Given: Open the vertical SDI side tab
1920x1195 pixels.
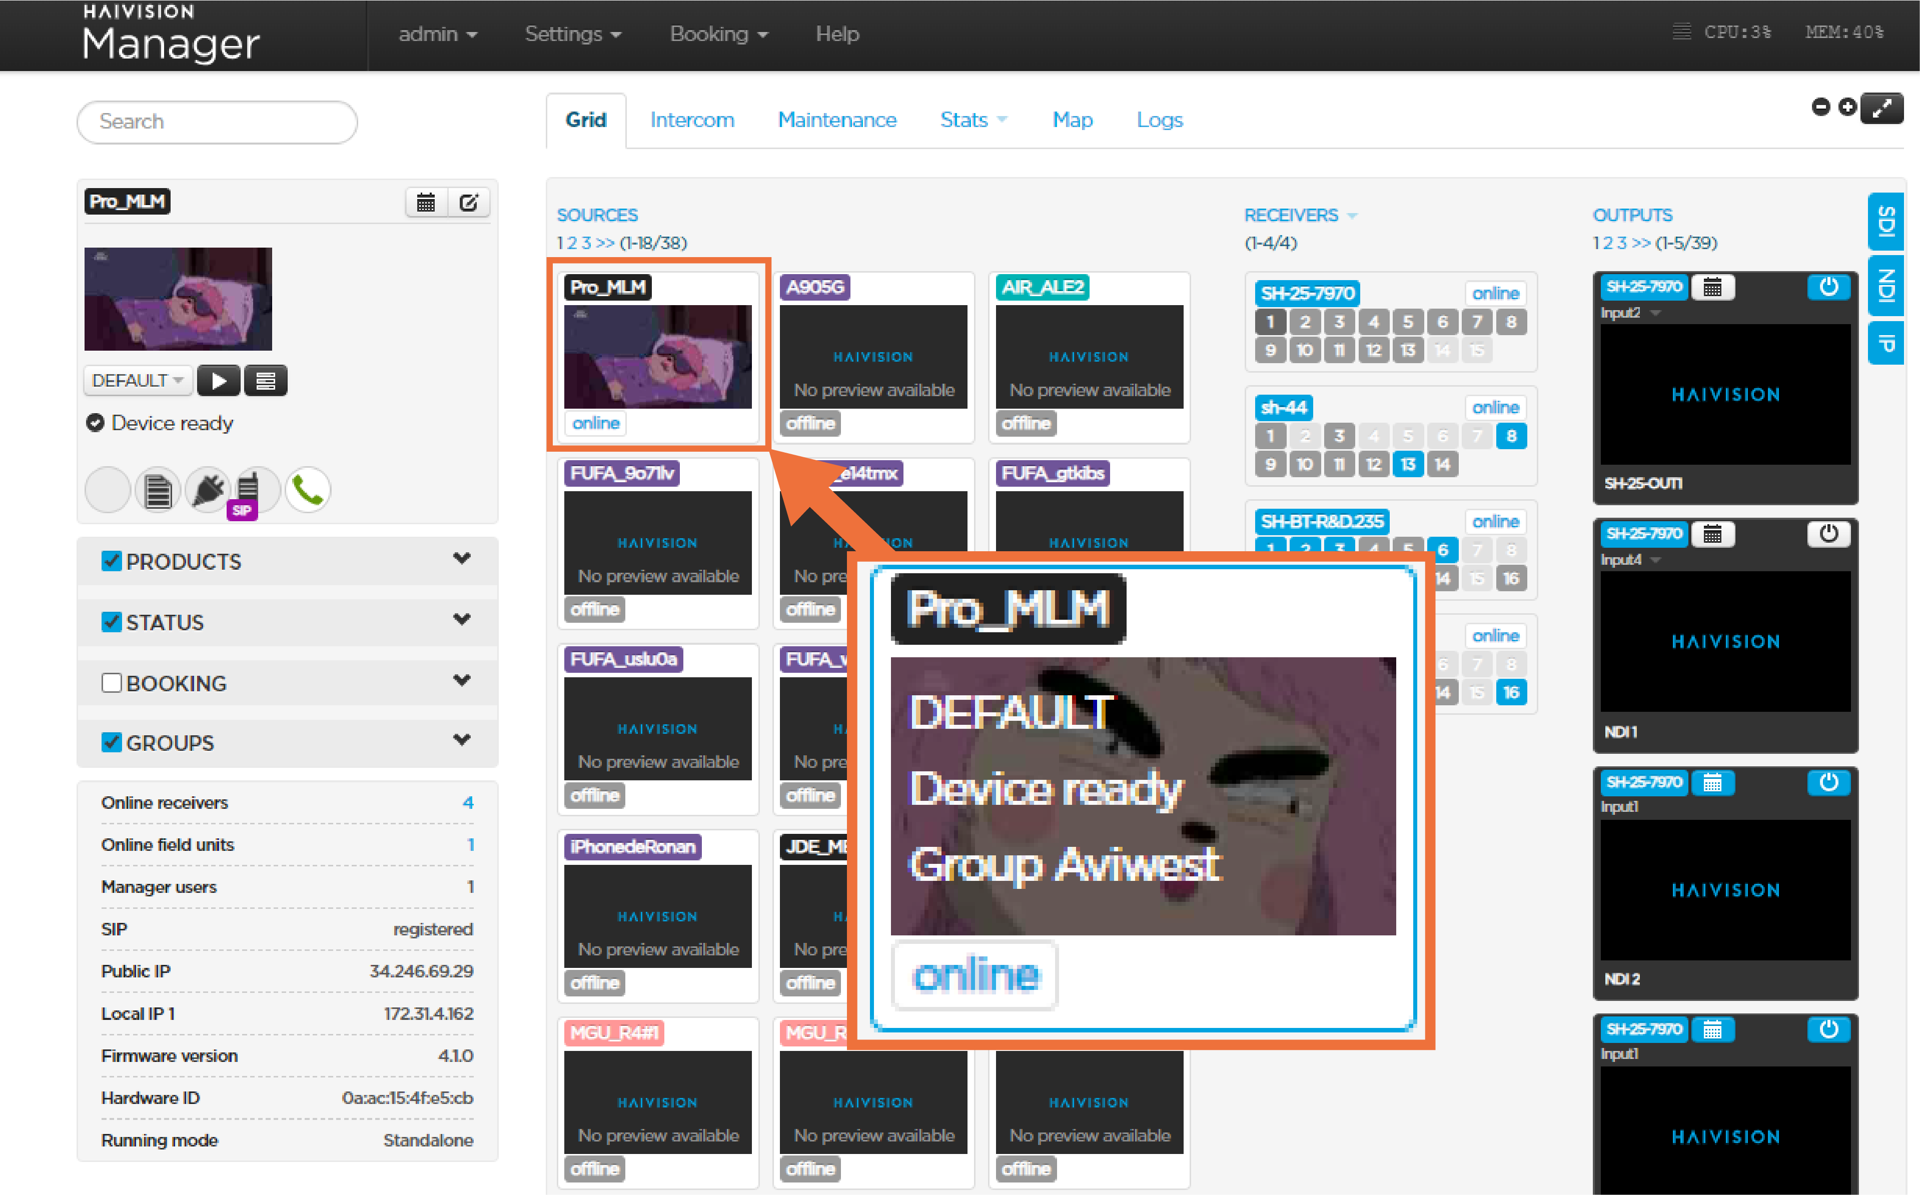Looking at the screenshot, I should (x=1886, y=222).
